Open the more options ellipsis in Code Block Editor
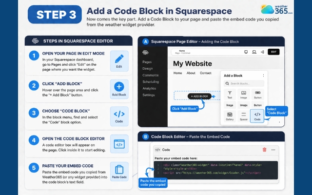The width and height of the screenshot is (312, 195). tap(273, 150)
